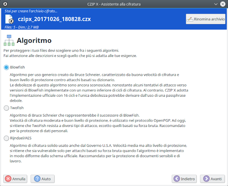The width and height of the screenshot is (228, 186).
Task: Open help with the Aiuto button
Action: tap(42, 179)
